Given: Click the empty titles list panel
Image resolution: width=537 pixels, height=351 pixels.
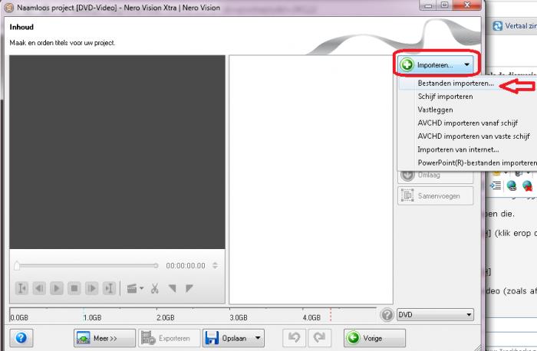Looking at the screenshot, I should click(x=311, y=179).
